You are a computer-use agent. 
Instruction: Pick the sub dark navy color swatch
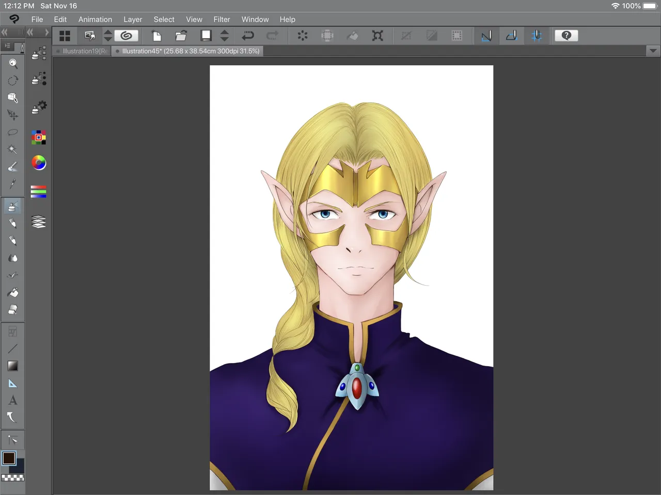click(x=19, y=468)
